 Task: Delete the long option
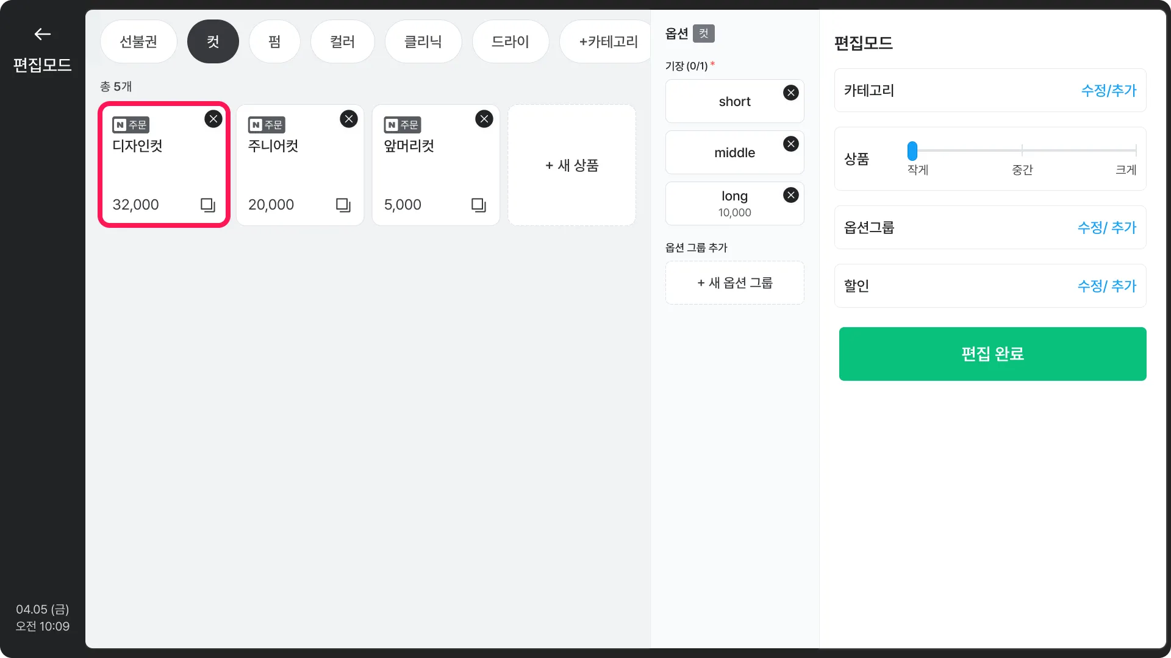point(791,195)
